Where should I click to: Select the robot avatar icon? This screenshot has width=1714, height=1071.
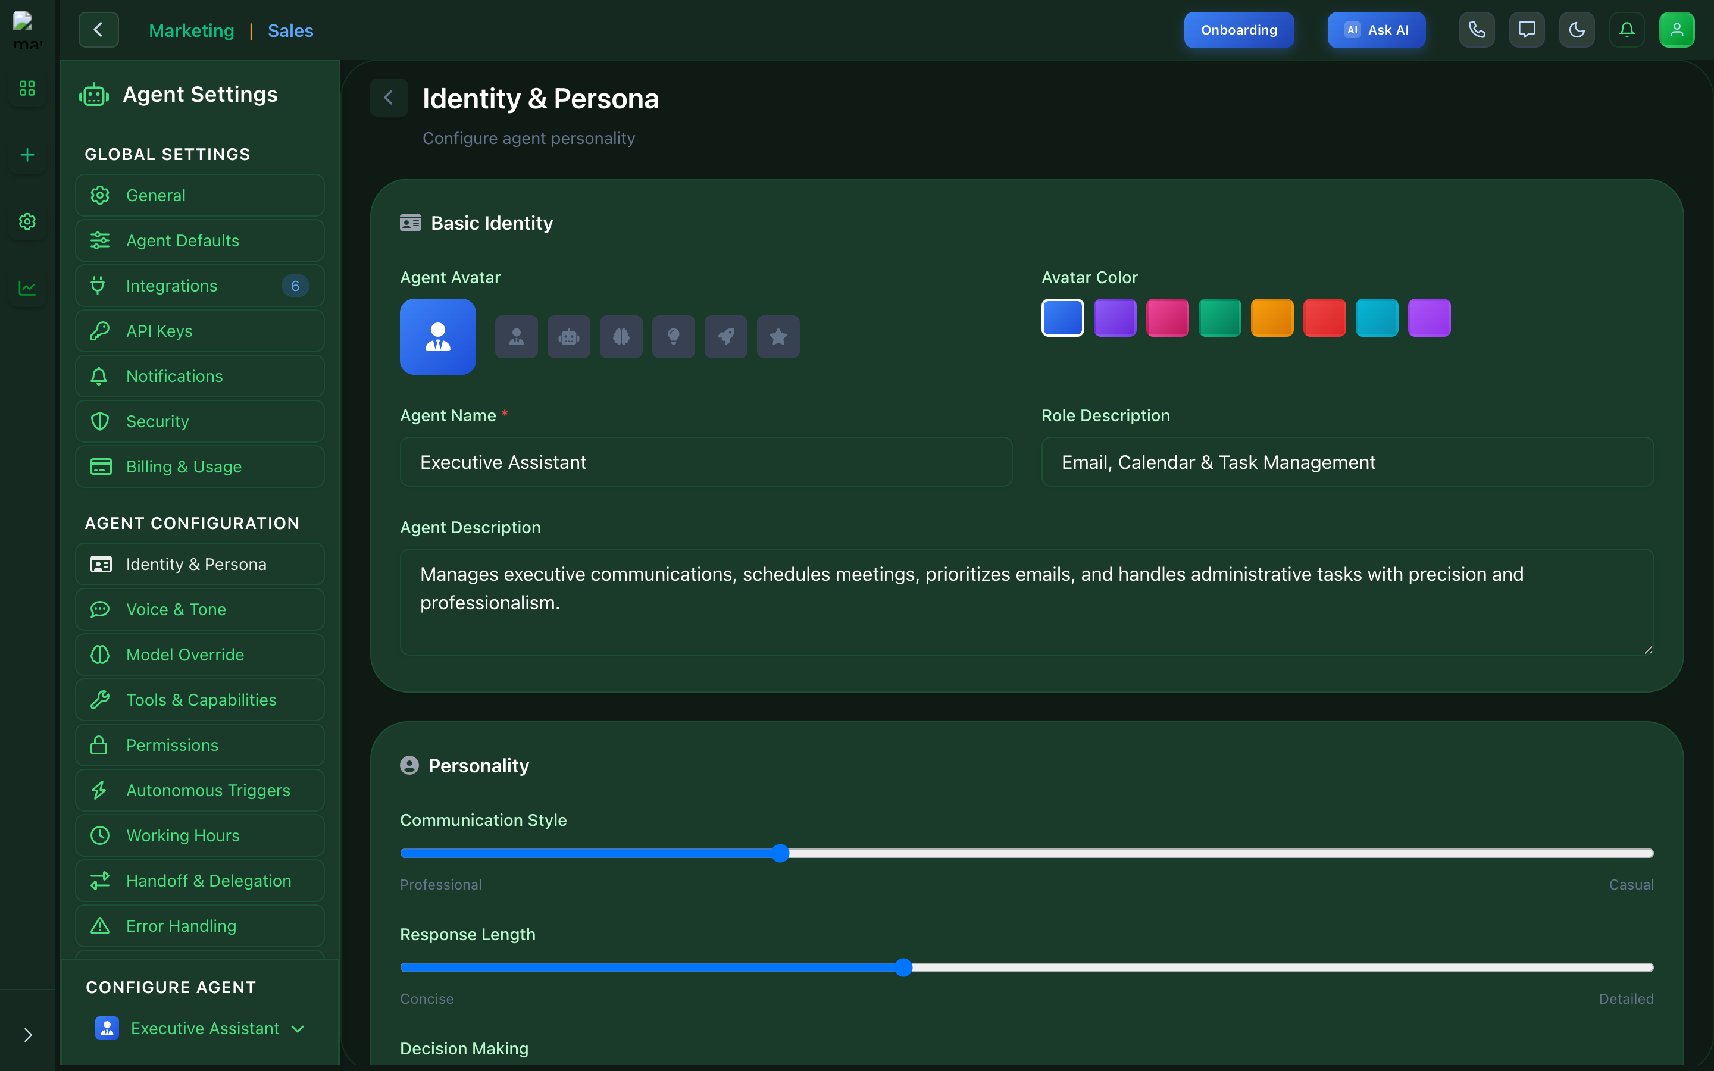point(568,336)
